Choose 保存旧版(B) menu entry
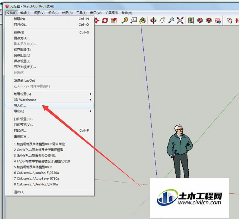Screen dimensions: 239x219 49,49
